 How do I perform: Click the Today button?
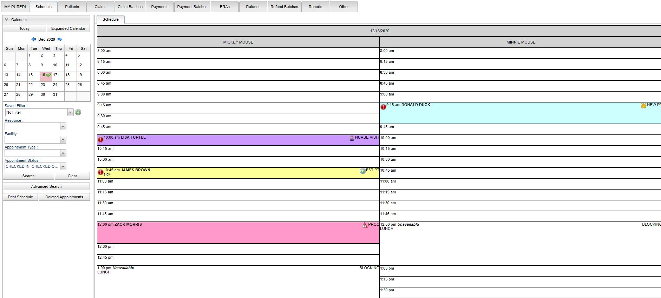click(24, 28)
